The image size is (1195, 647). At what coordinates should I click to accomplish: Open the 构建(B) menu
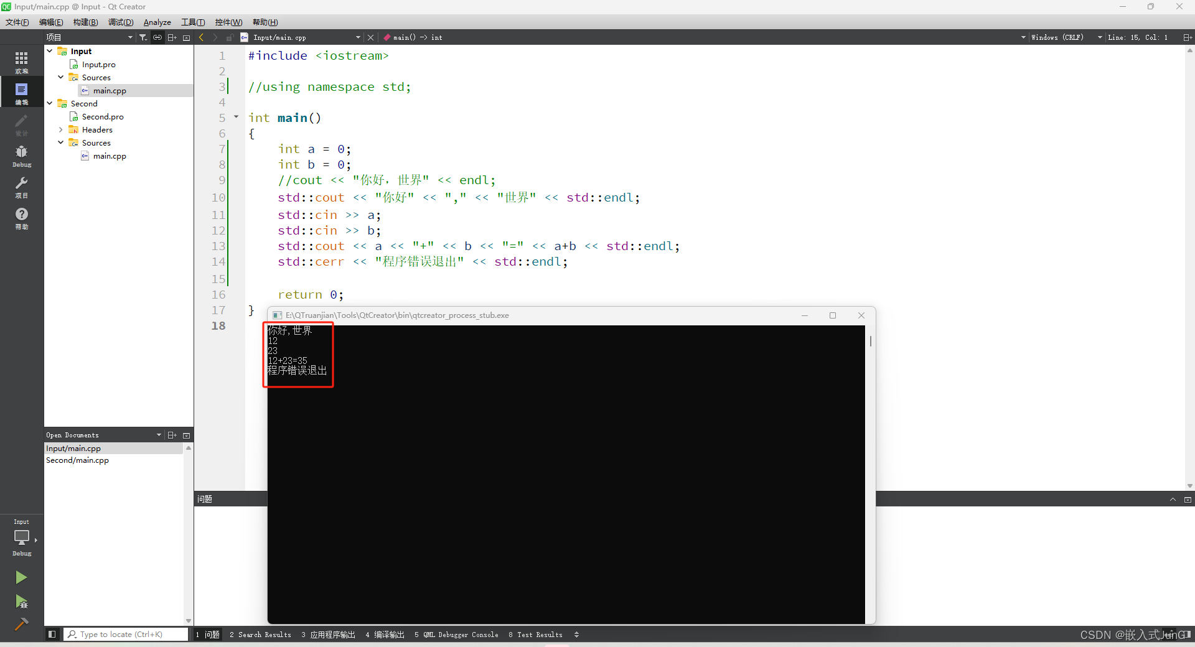[85, 22]
